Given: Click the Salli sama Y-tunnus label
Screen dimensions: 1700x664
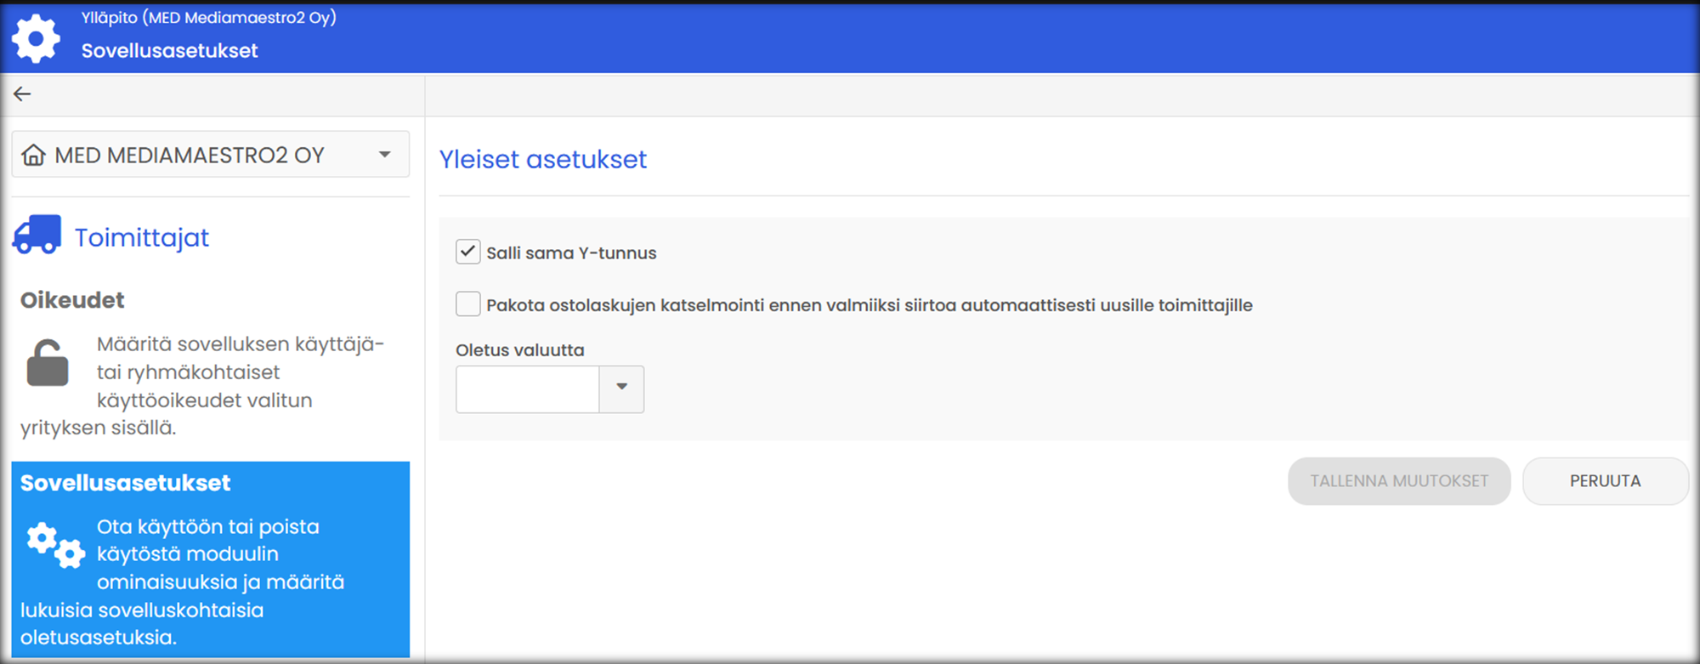Looking at the screenshot, I should point(571,253).
